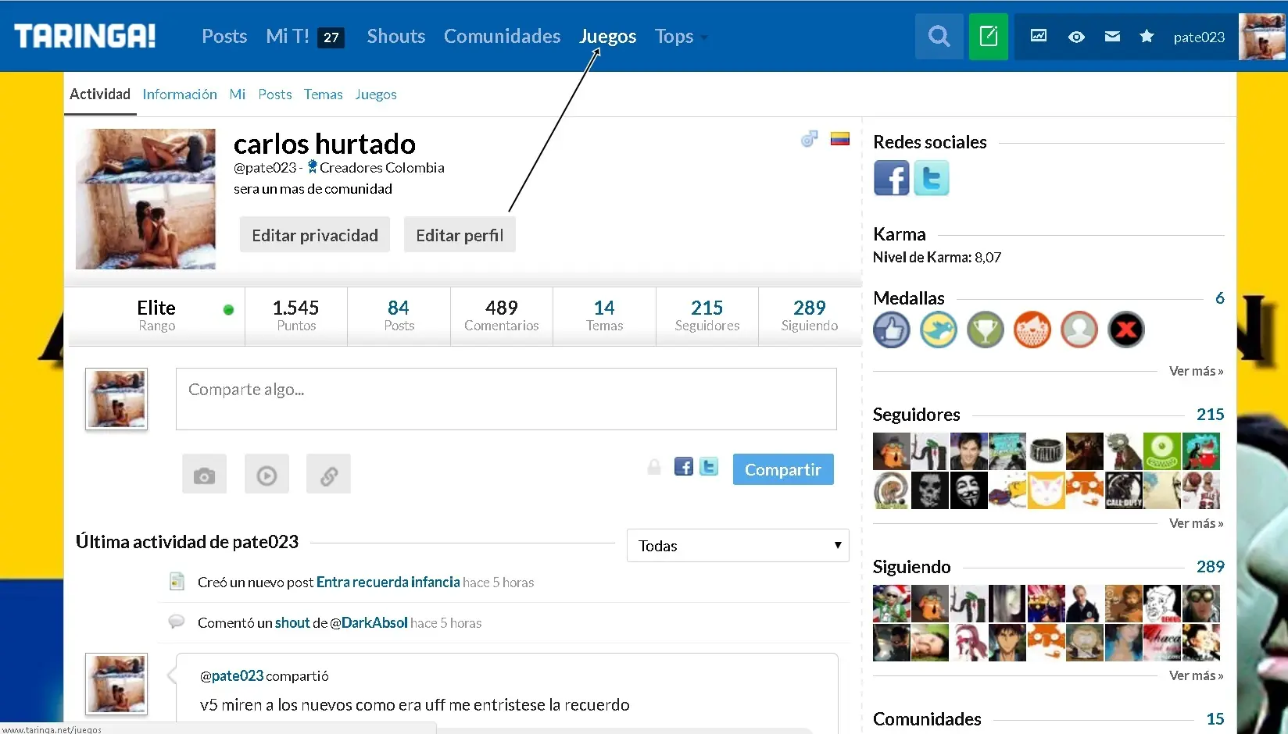
Task: Toggle Facebook sharing beside Compartir
Action: tap(684, 467)
